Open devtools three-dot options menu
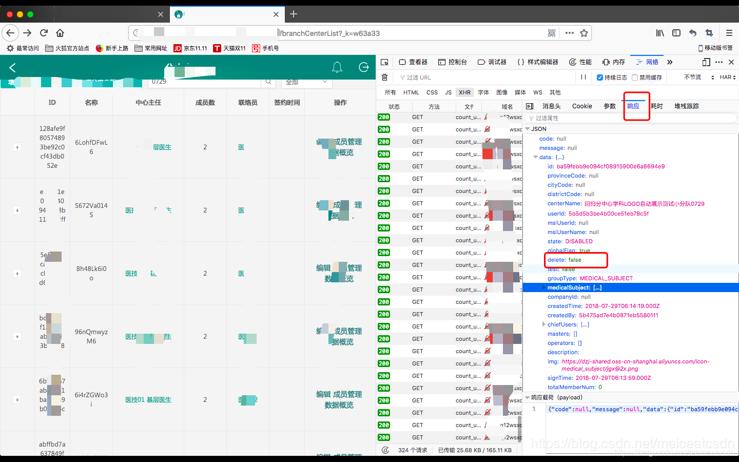The width and height of the screenshot is (739, 462). point(719,62)
